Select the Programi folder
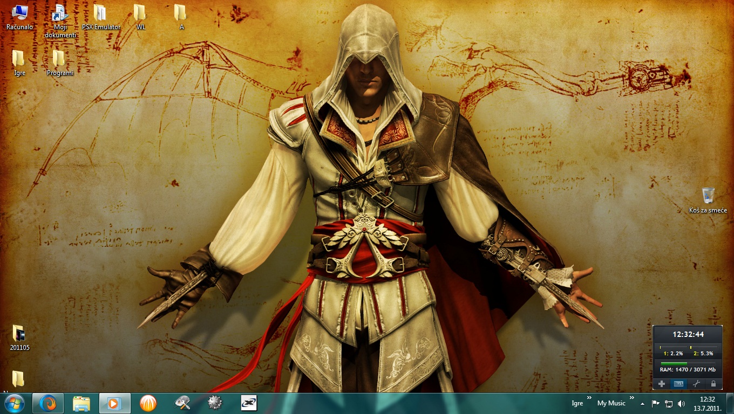Viewport: 734px width, 414px height. point(60,63)
